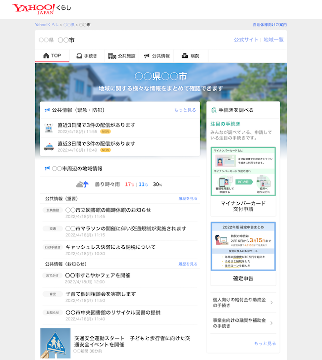Click 個人向けの給付金や助成金の手続き text
322x360 pixels.
239,303
